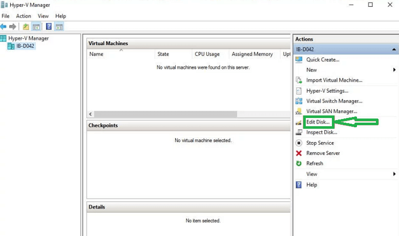Toggle the Show/Hide Console Tree toolbar icon
Viewport: 399px width, 236px height.
36,27
